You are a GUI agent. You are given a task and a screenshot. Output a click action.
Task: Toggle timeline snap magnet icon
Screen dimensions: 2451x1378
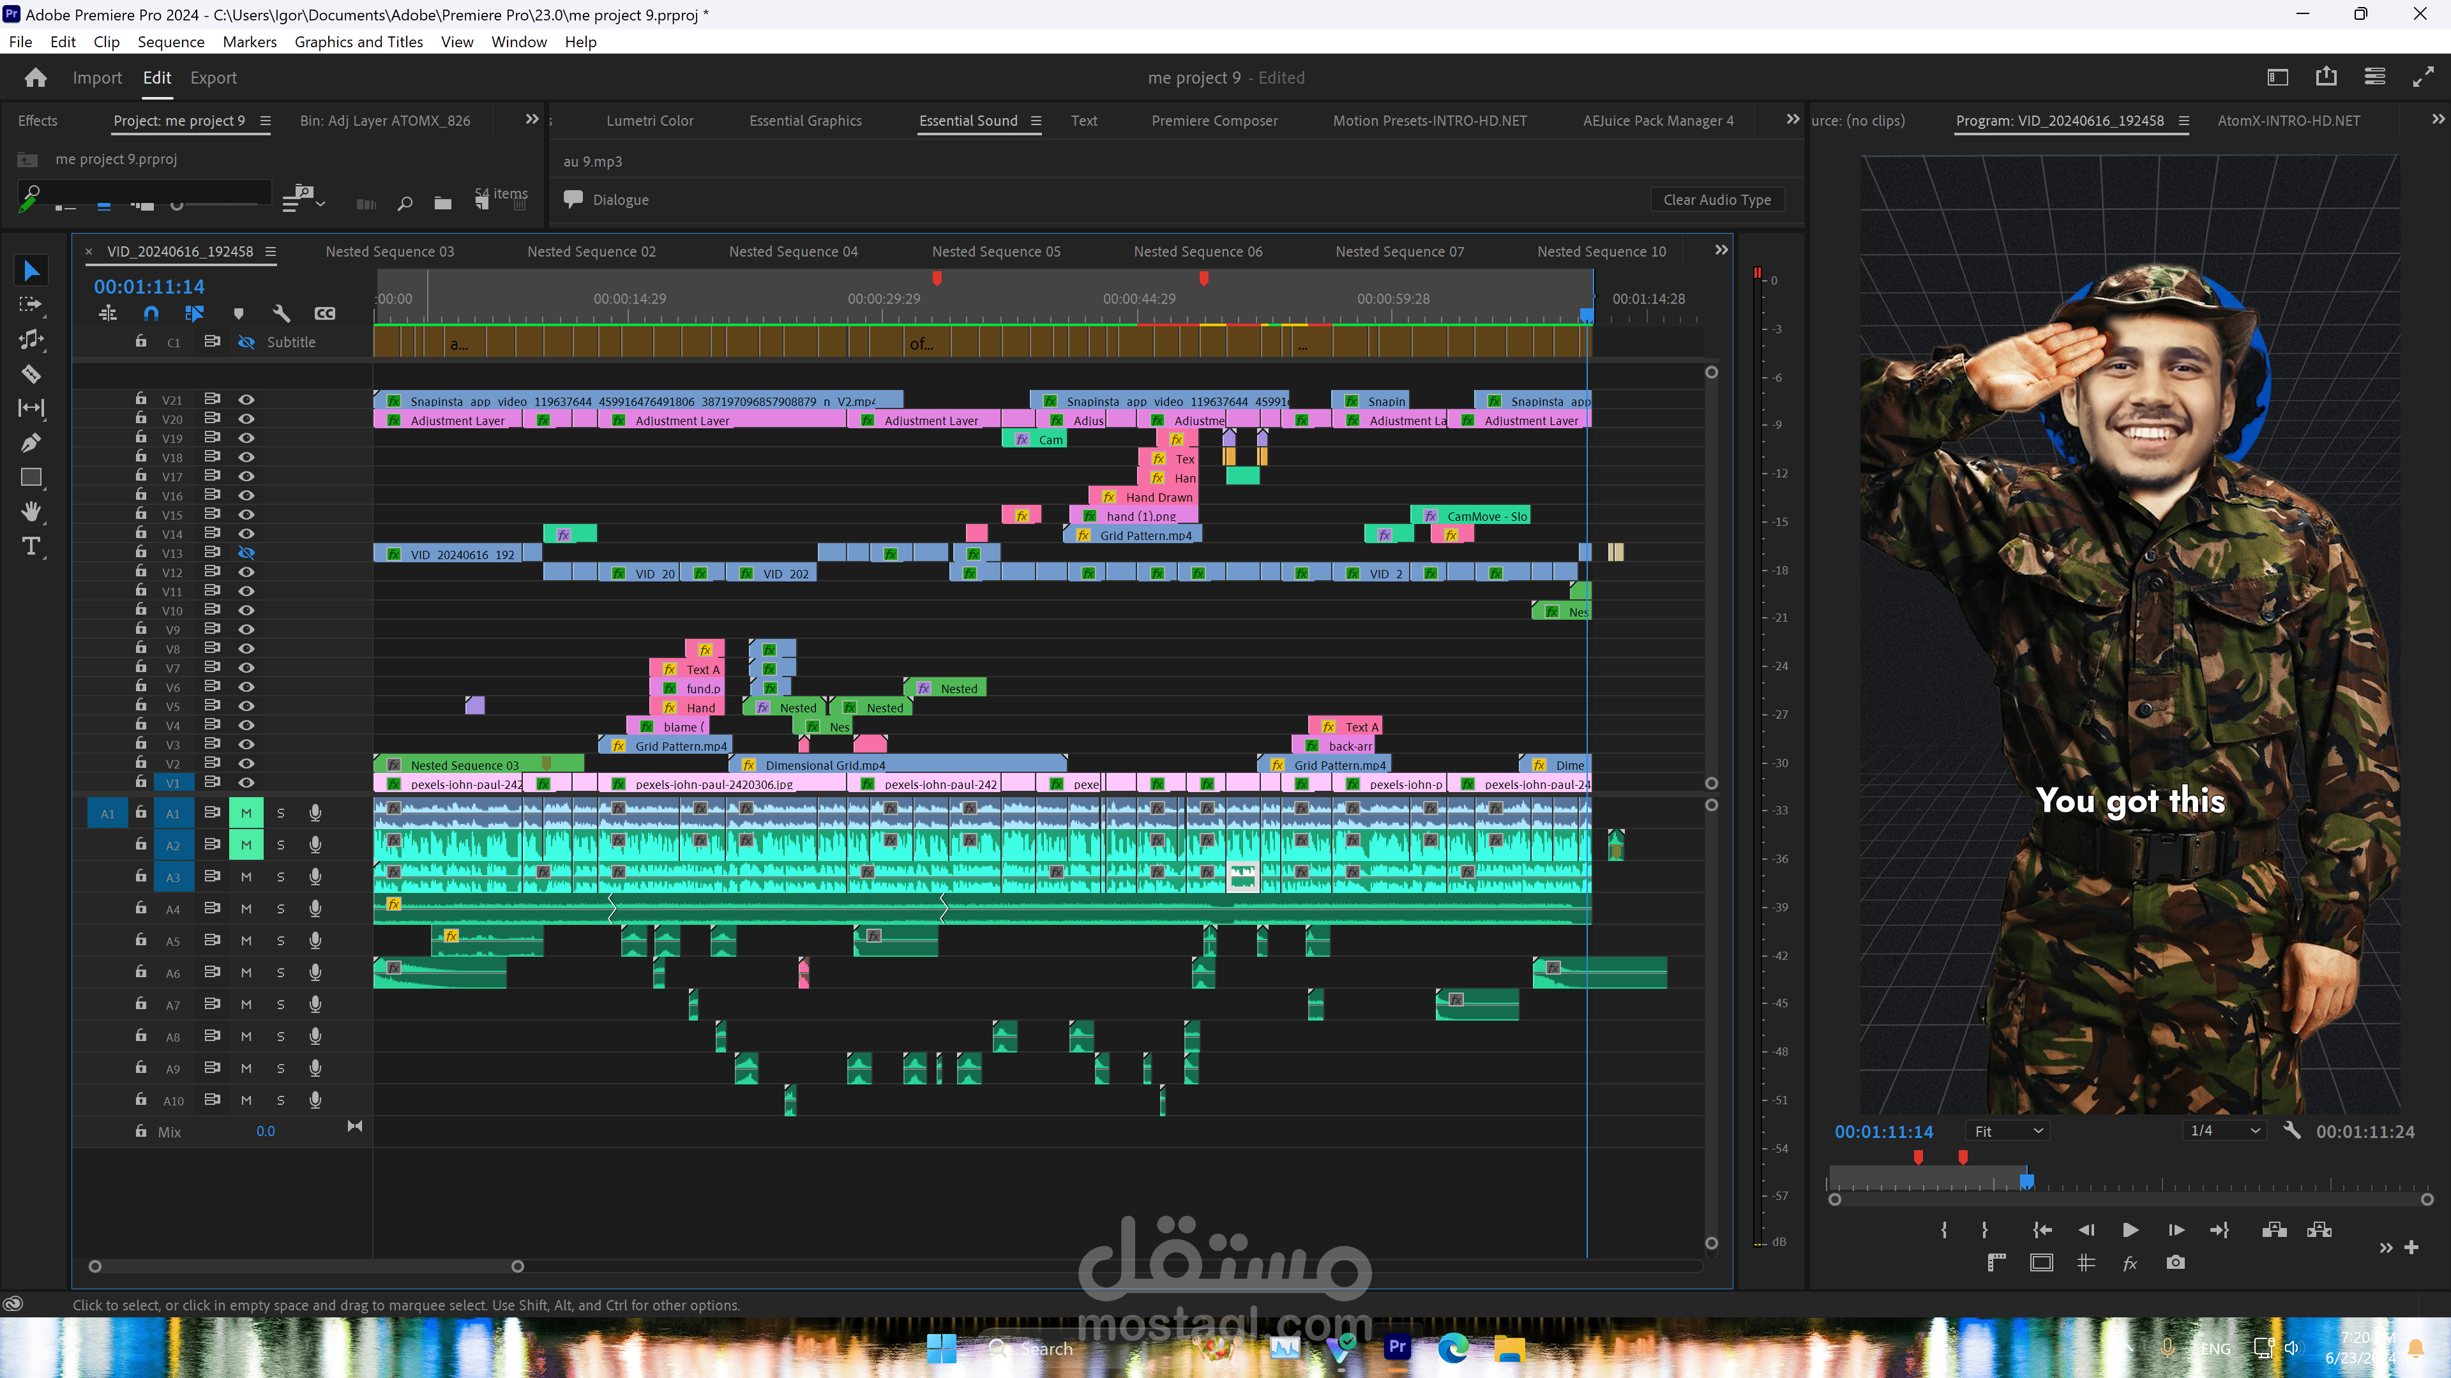click(x=151, y=313)
